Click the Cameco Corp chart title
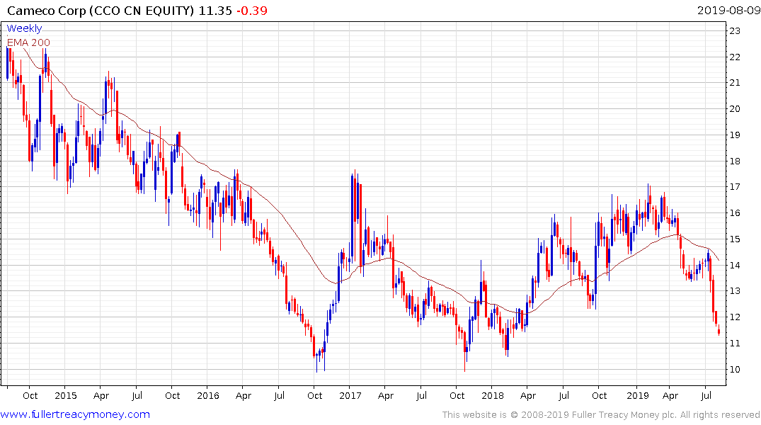 (x=118, y=10)
